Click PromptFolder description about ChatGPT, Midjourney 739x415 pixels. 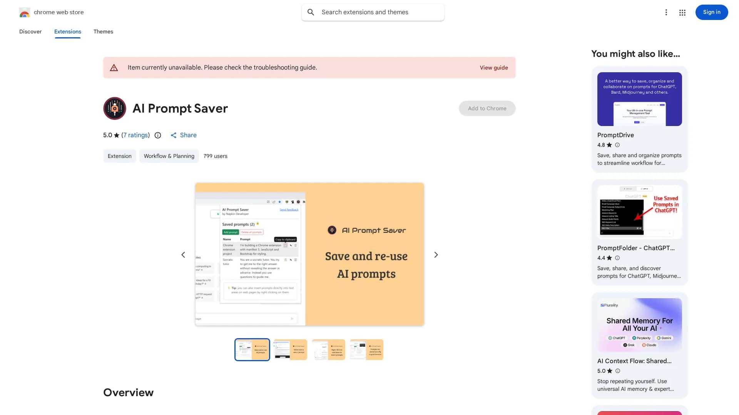pos(639,272)
